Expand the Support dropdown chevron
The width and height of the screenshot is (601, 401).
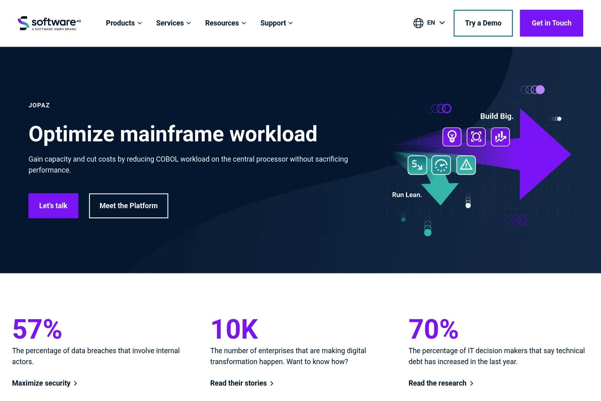[291, 23]
